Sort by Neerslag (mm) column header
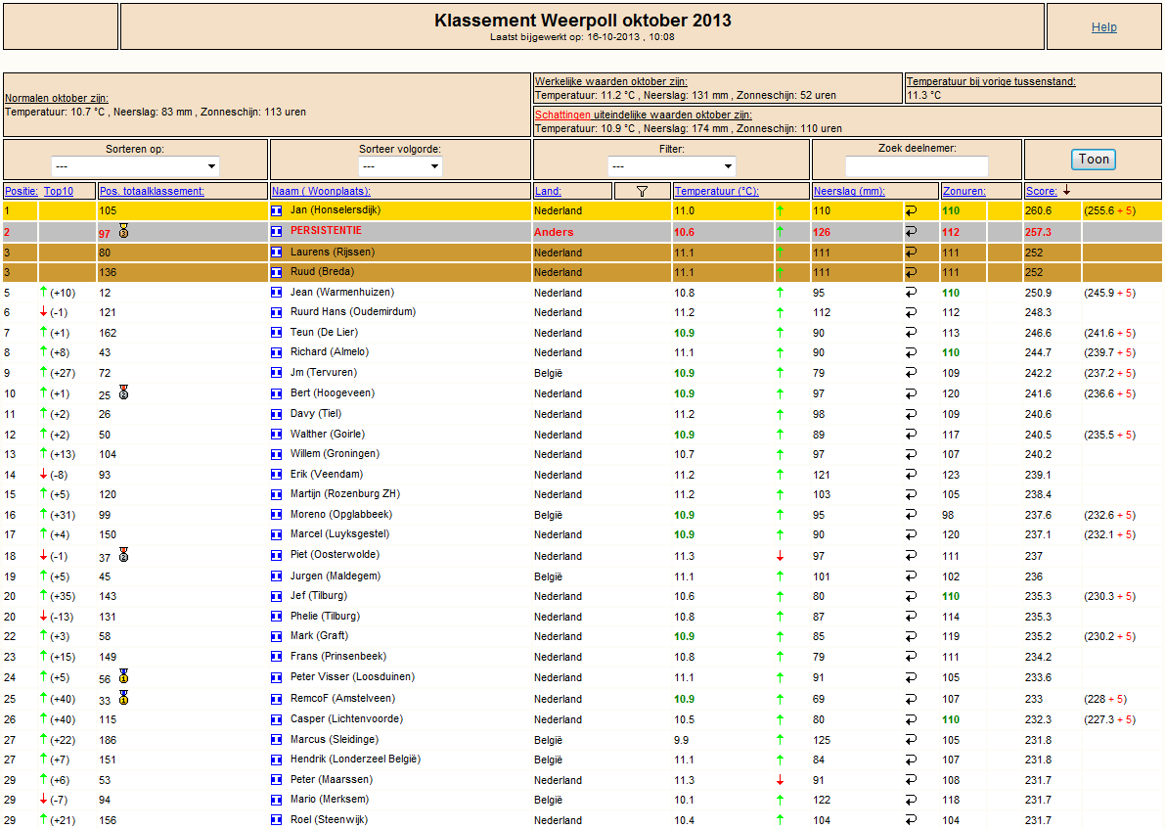The width and height of the screenshot is (1165, 829). pyautogui.click(x=849, y=191)
